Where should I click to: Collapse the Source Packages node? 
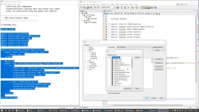point(82,15)
